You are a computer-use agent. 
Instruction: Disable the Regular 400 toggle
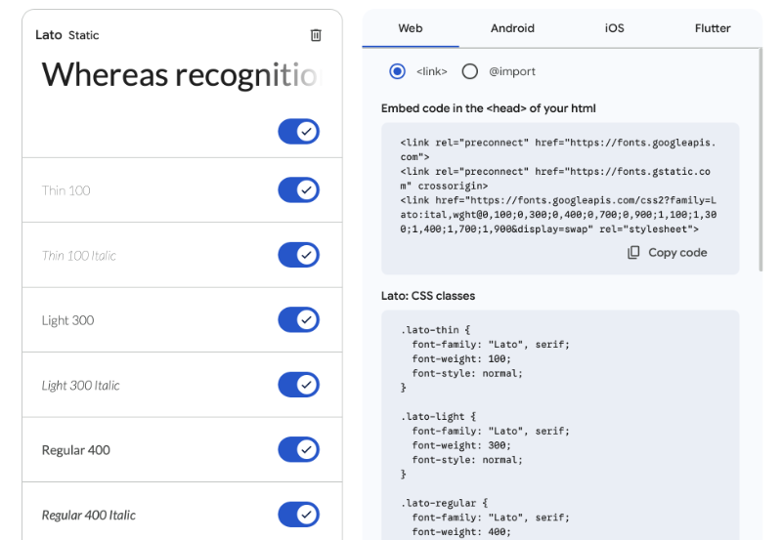(x=299, y=449)
